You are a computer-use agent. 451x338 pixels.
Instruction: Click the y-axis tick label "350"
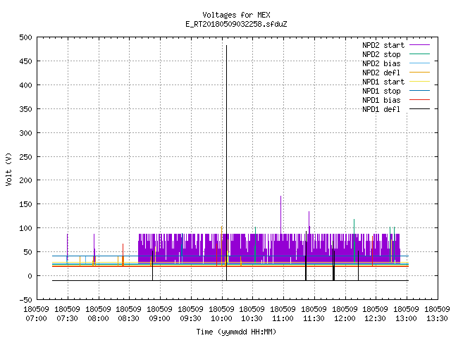click(25, 109)
